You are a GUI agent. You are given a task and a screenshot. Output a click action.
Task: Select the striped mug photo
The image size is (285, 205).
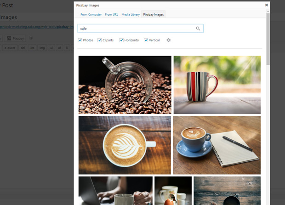coord(217,85)
